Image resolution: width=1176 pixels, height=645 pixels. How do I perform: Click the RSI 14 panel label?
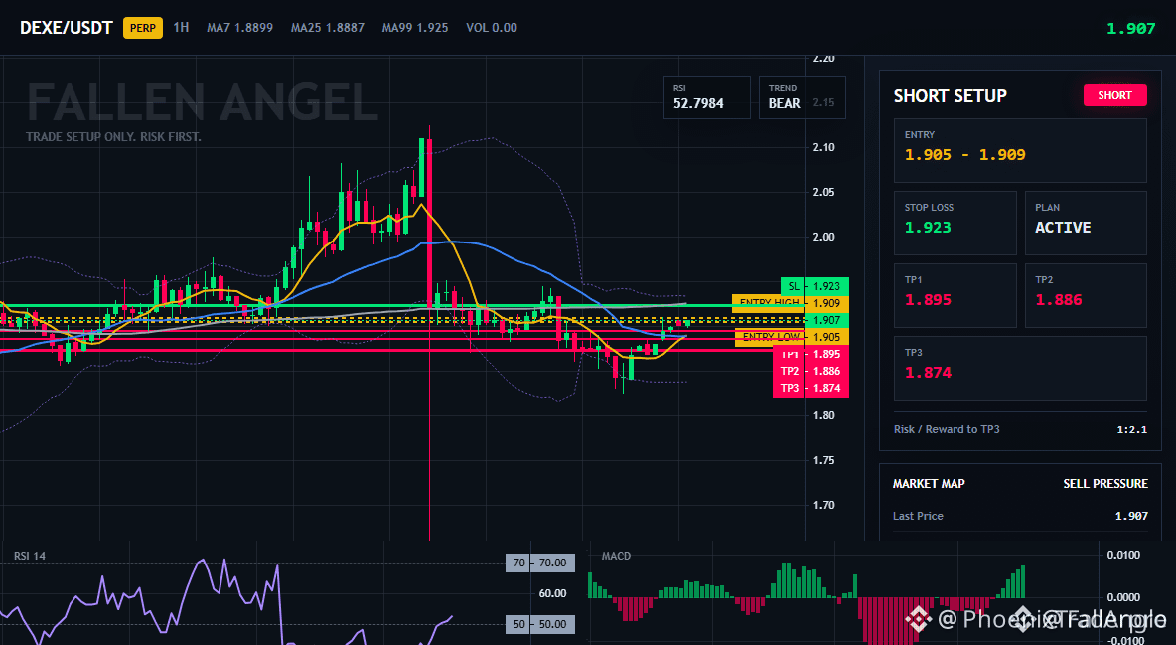click(x=29, y=557)
